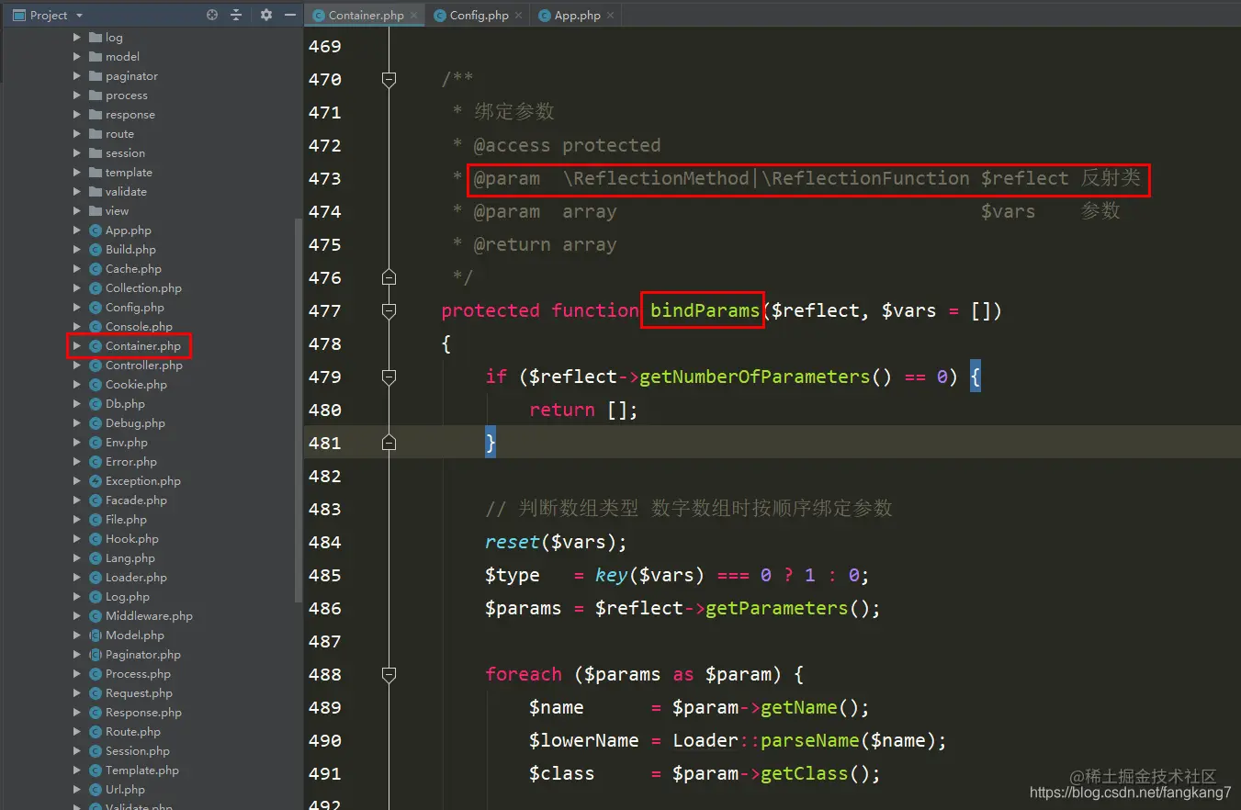The height and width of the screenshot is (810, 1241).
Task: Select Middleware.php in the project tree
Action: click(149, 616)
